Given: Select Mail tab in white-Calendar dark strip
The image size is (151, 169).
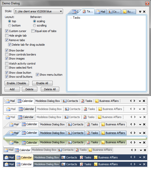Looking at the screenshot, I should (9, 164).
